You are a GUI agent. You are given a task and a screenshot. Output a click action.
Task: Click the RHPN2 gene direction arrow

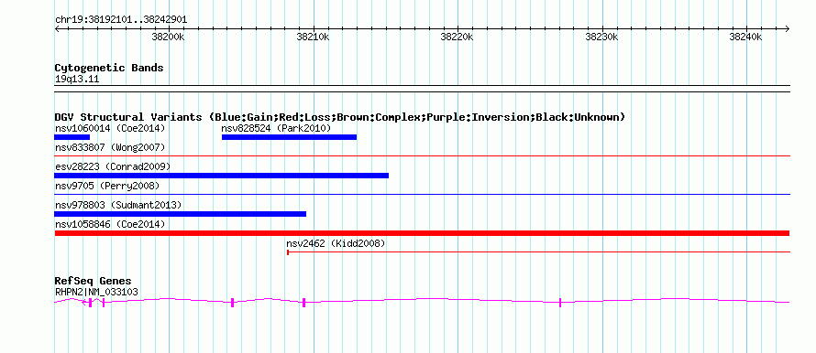84,303
